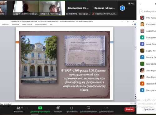Expand the caret next to Участники
The height and width of the screenshot is (115, 156).
(x=27, y=108)
